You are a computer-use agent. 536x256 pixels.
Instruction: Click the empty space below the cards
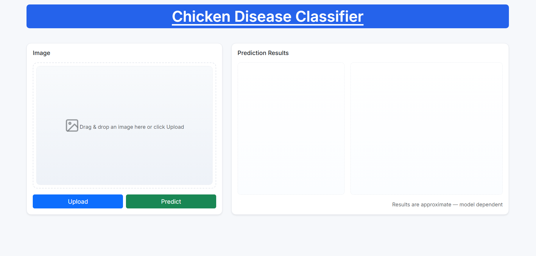[x=268, y=235]
